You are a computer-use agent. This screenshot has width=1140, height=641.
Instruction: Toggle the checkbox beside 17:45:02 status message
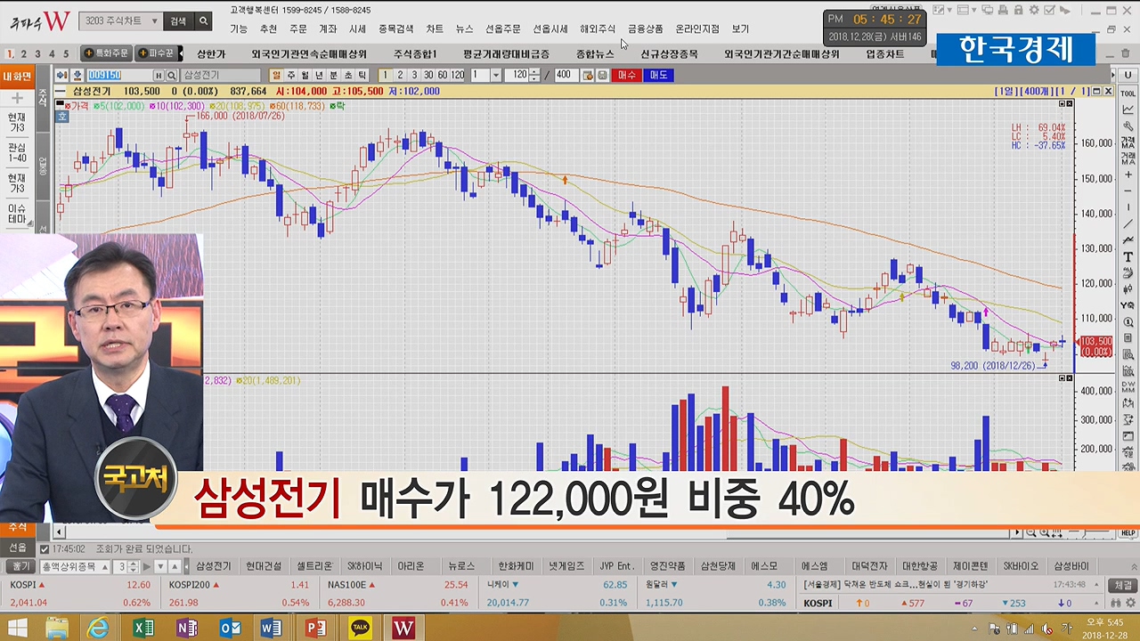[45, 549]
